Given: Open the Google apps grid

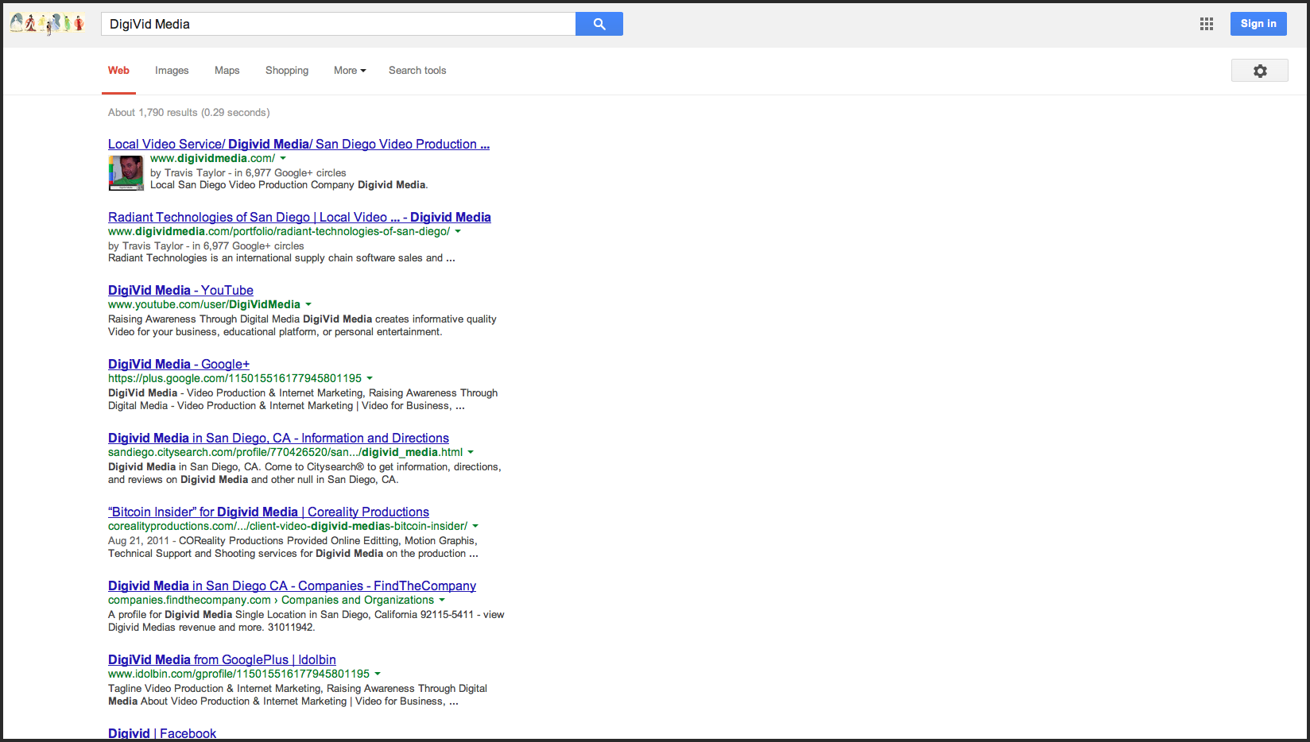Looking at the screenshot, I should (1207, 24).
